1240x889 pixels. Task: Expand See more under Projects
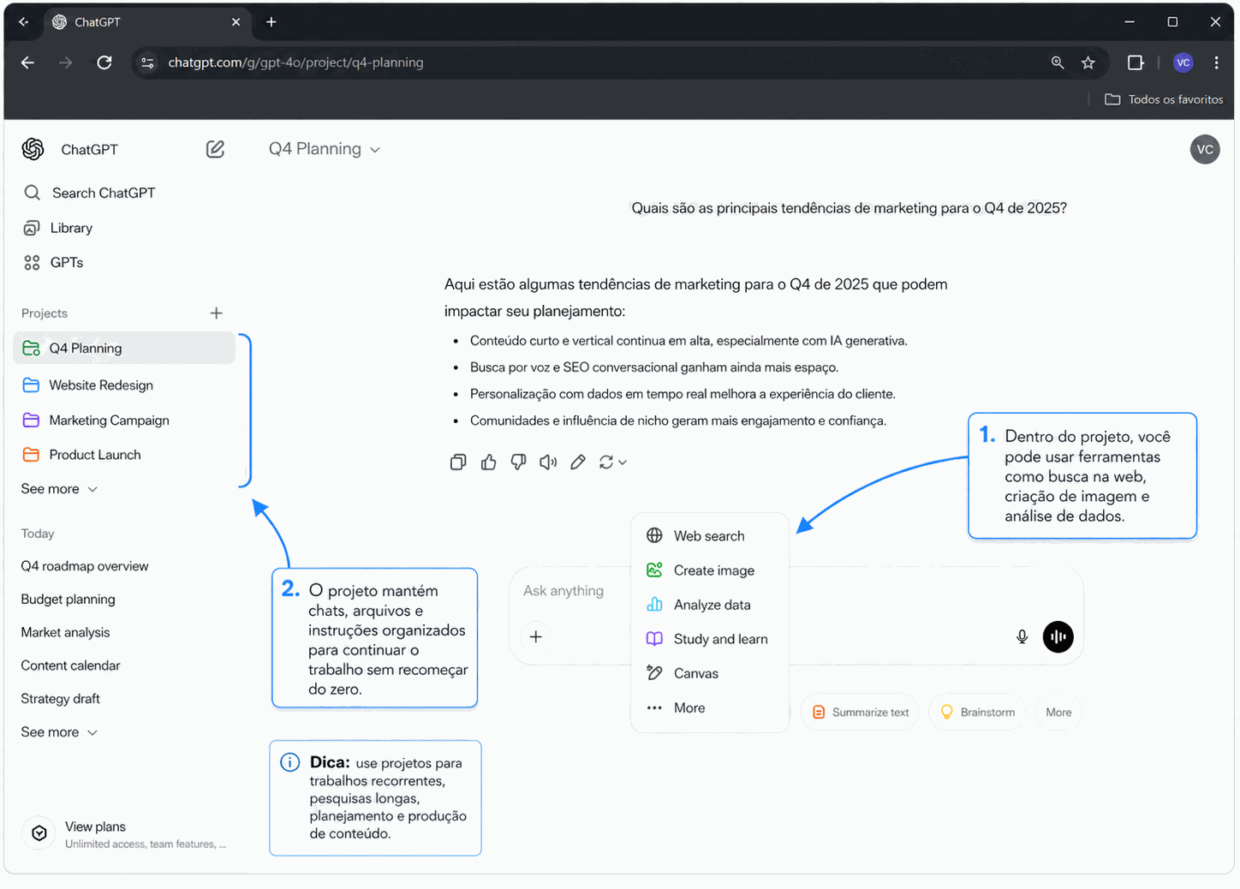[59, 489]
